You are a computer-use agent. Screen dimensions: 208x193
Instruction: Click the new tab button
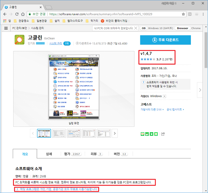48,7
